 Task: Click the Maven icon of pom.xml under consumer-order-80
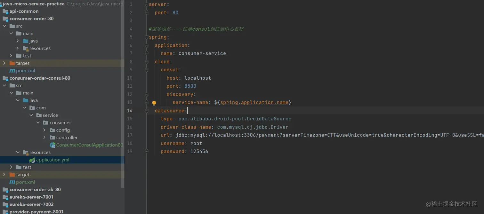[x=12, y=71]
